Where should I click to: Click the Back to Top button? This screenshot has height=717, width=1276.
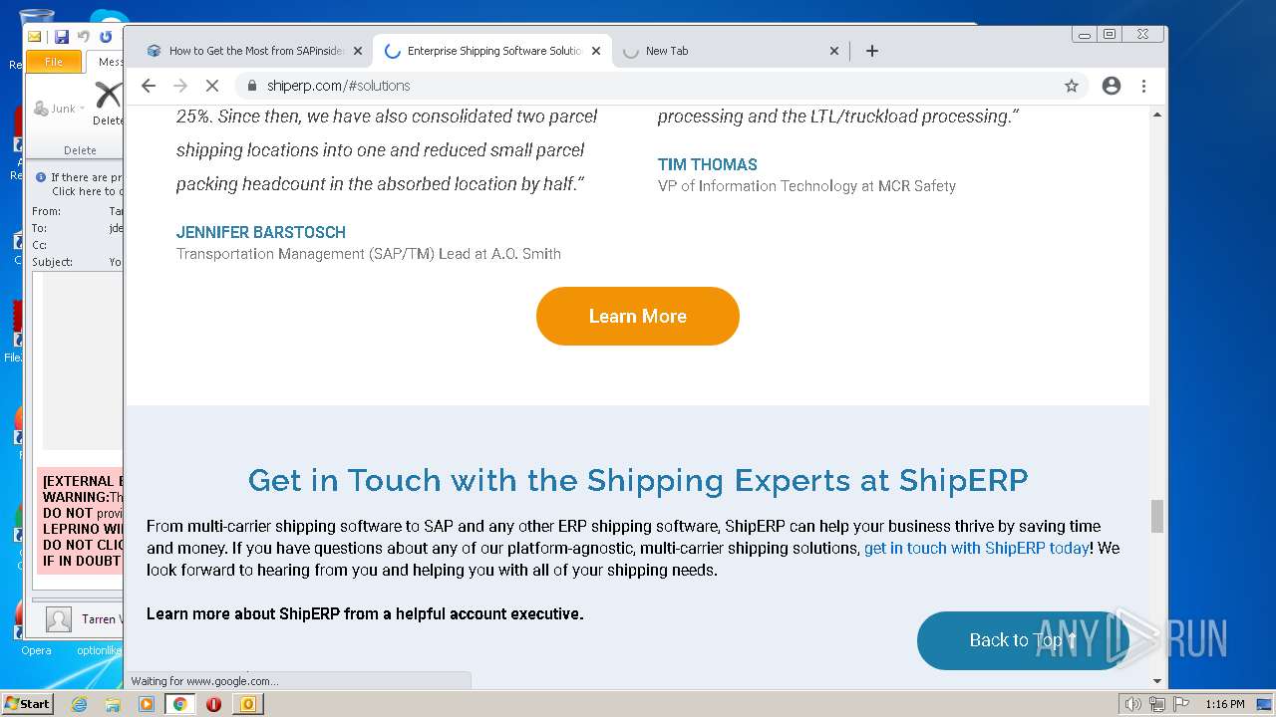[x=1022, y=640]
